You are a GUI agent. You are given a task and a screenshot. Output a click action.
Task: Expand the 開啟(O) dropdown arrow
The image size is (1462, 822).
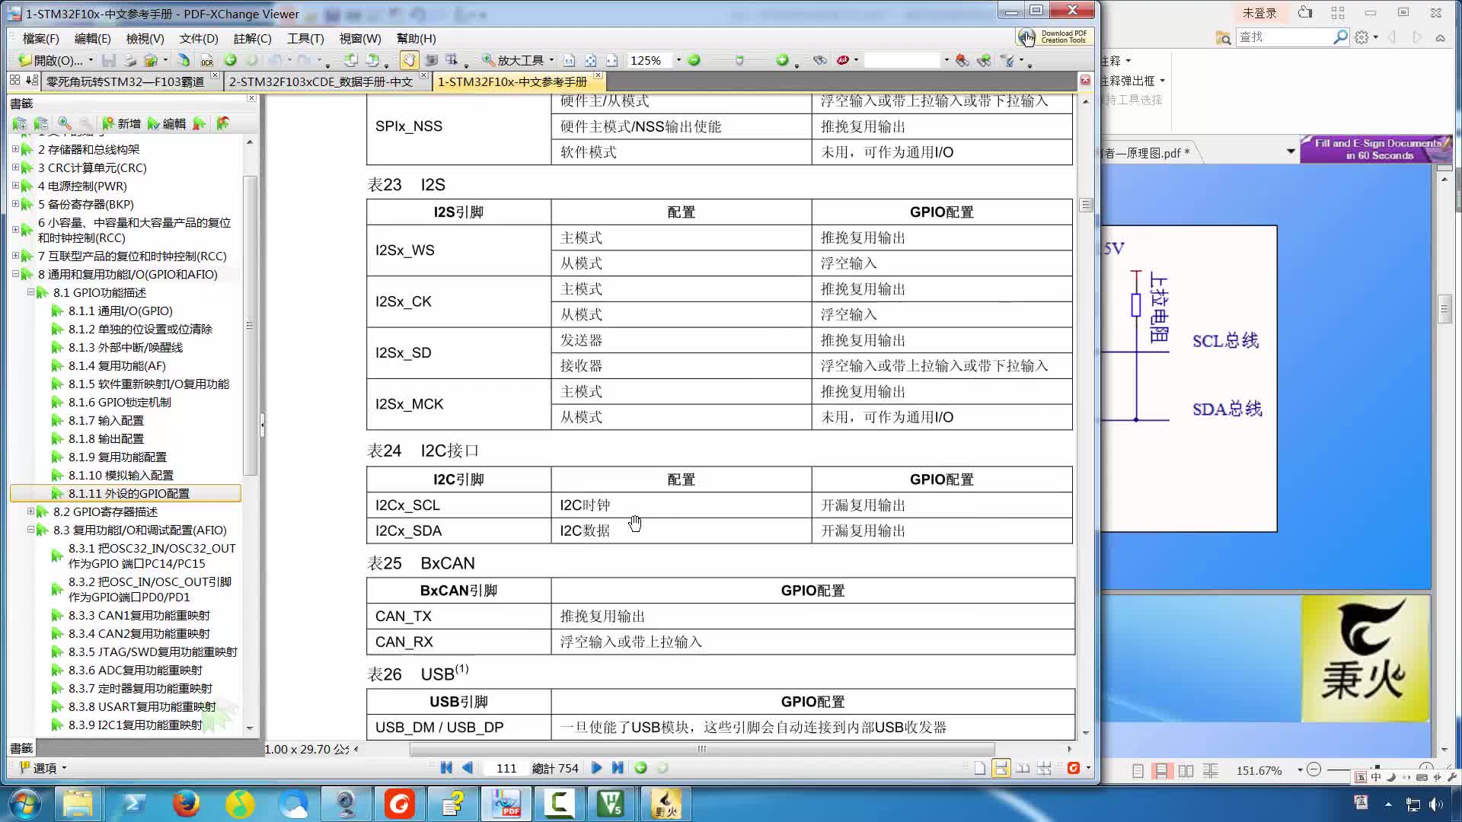(x=91, y=60)
